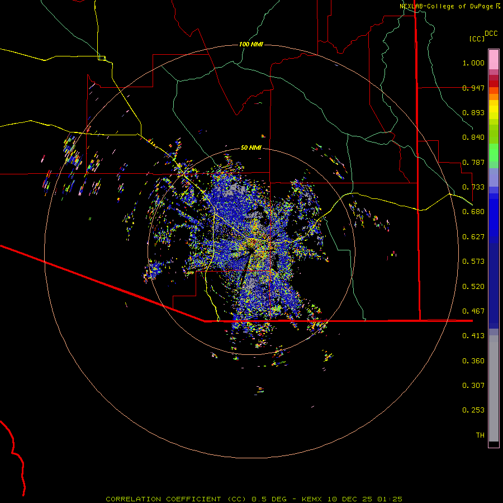Click the TH threshold label

(x=480, y=435)
